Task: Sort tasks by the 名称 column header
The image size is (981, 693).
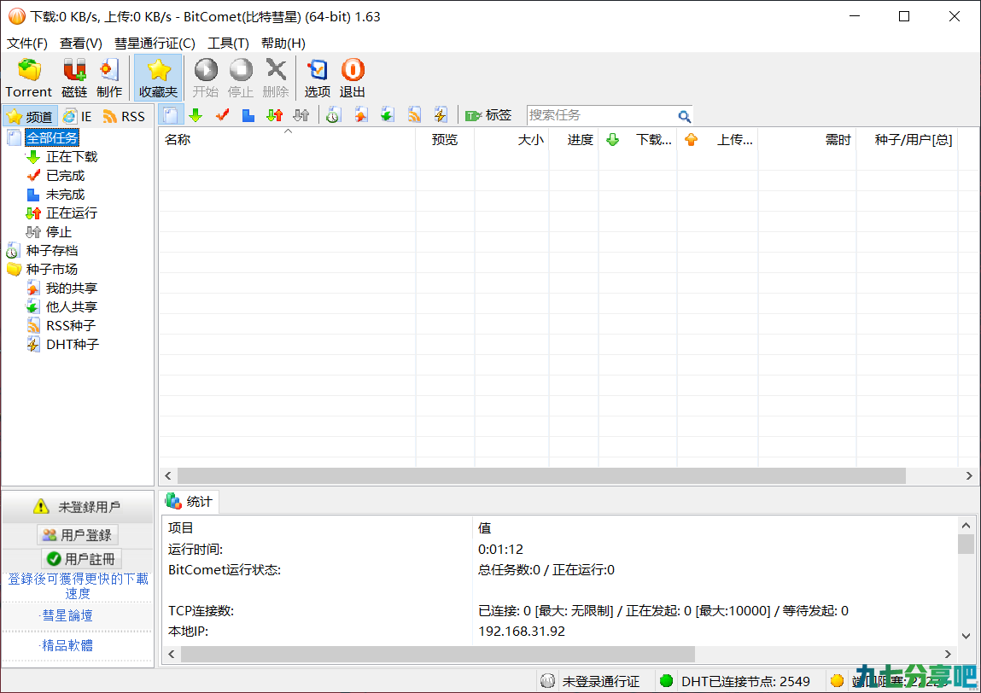Action: pyautogui.click(x=287, y=139)
